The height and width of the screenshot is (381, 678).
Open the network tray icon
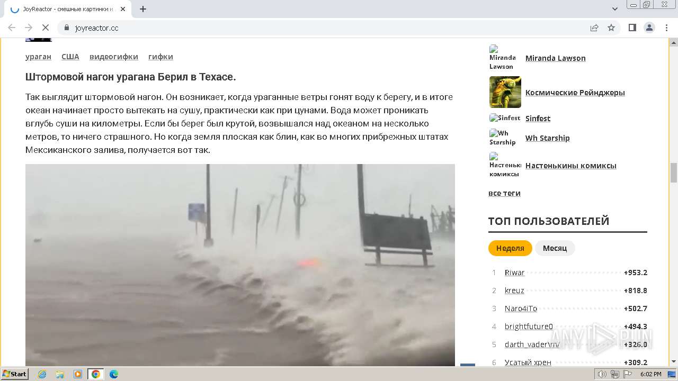click(x=615, y=374)
